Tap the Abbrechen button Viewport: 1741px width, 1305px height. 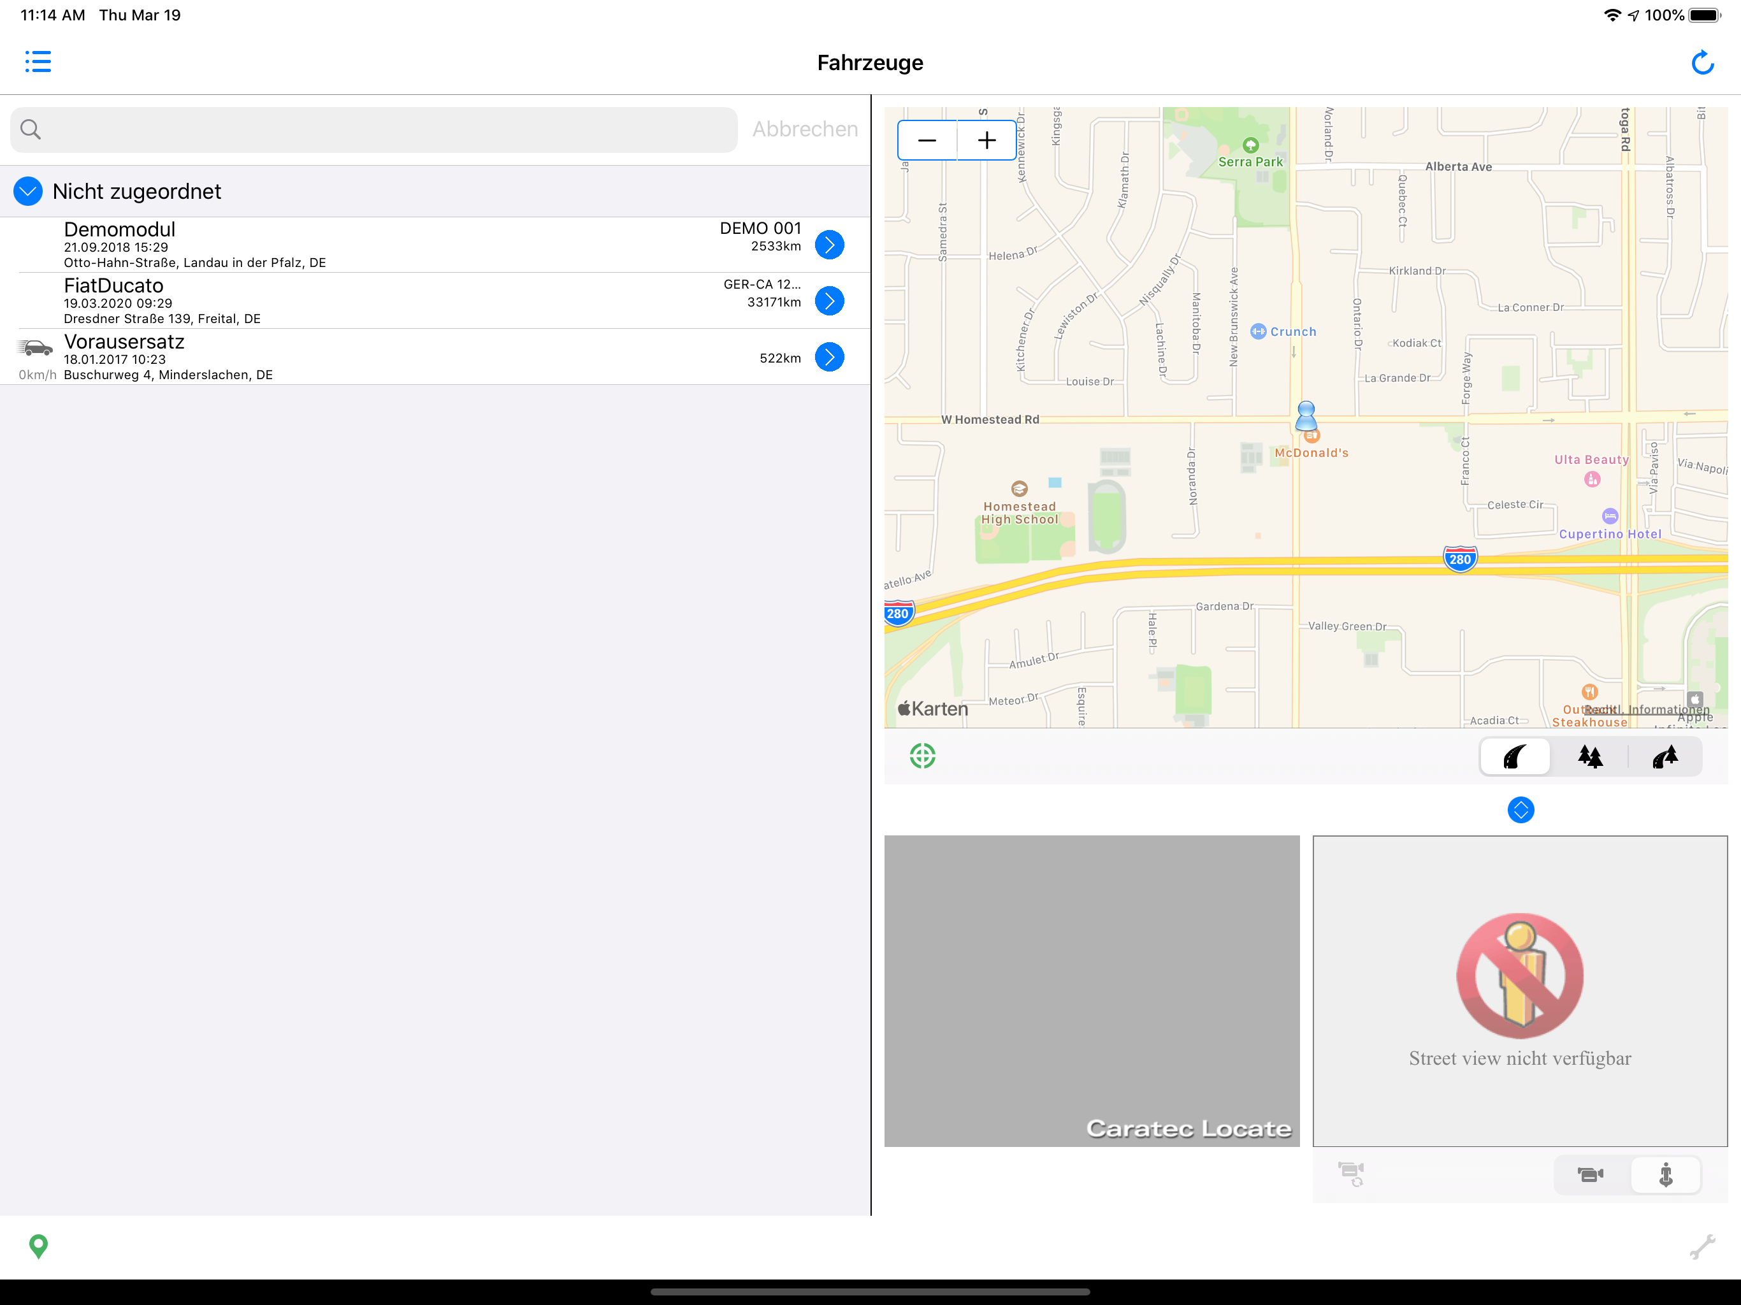click(x=805, y=129)
